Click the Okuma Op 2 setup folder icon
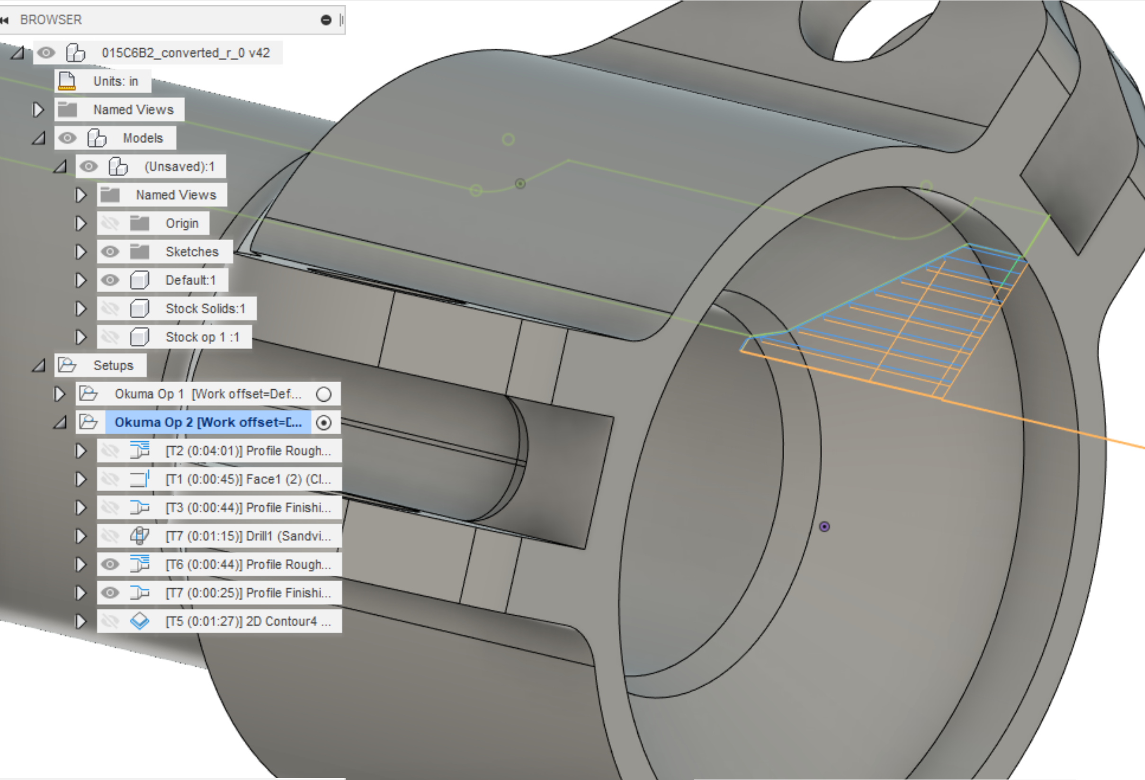Viewport: 1145px width, 780px height. [88, 422]
